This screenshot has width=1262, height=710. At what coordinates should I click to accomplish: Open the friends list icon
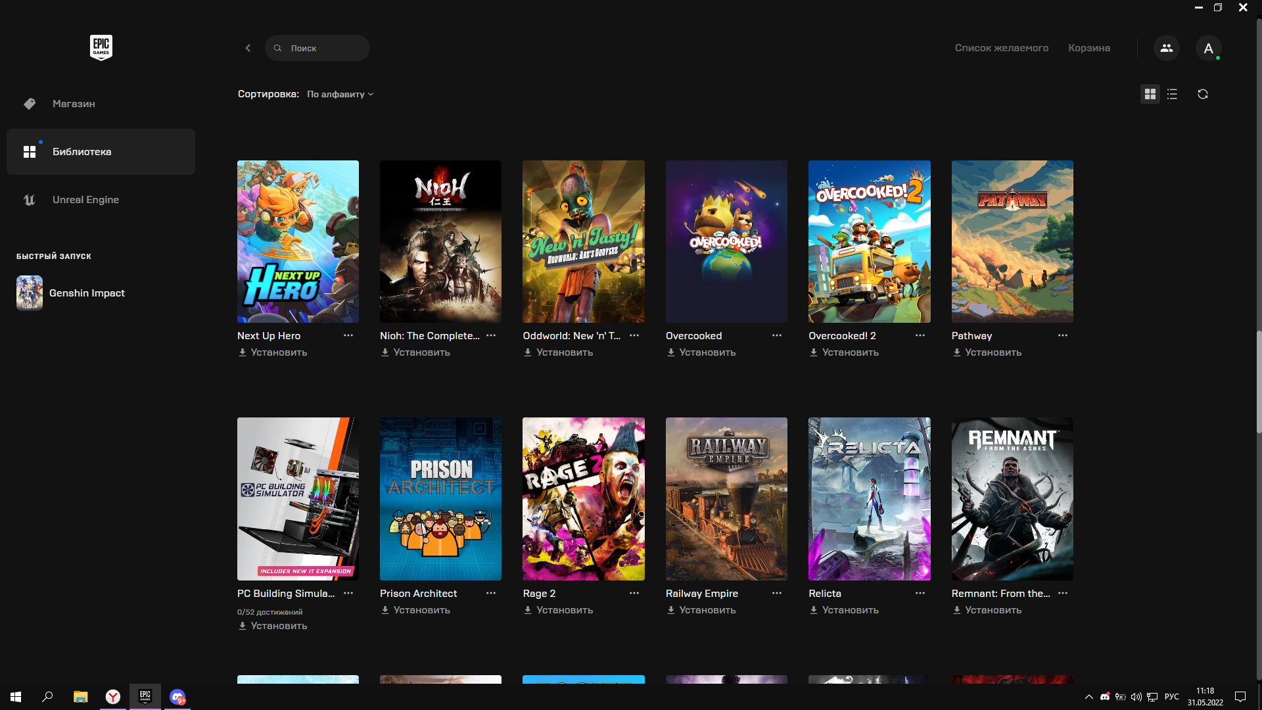pos(1167,48)
